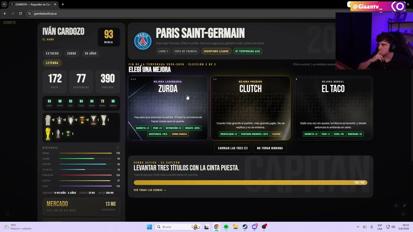413x232 pixels.
Task: Open the weather widget showing 13°C
Action: pos(18,227)
